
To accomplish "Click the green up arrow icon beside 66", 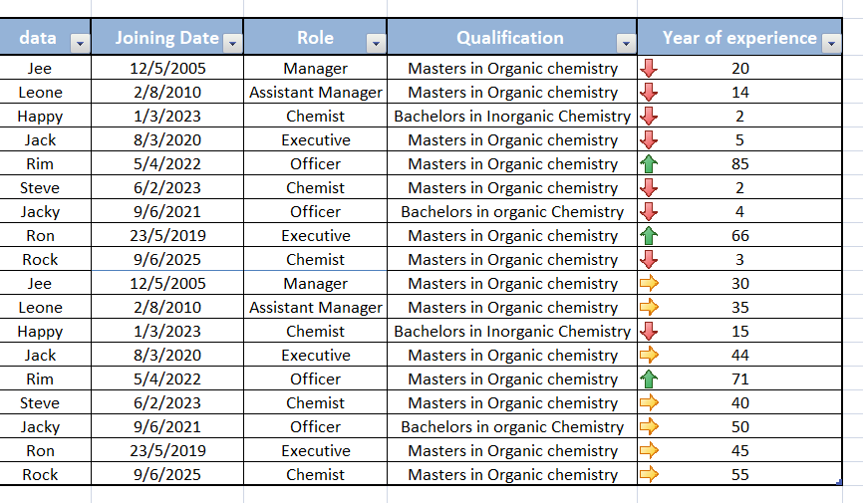I will point(649,235).
